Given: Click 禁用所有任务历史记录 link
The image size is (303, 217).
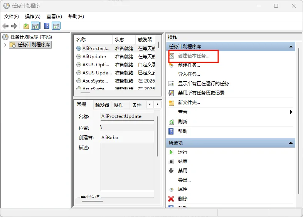Looking at the screenshot, I should pyautogui.click(x=201, y=93).
